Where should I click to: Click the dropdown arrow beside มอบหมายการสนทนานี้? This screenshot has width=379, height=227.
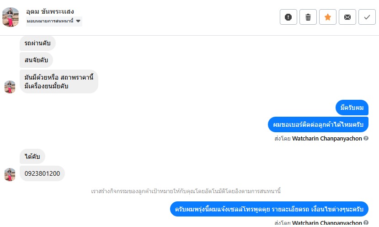pyautogui.click(x=78, y=21)
